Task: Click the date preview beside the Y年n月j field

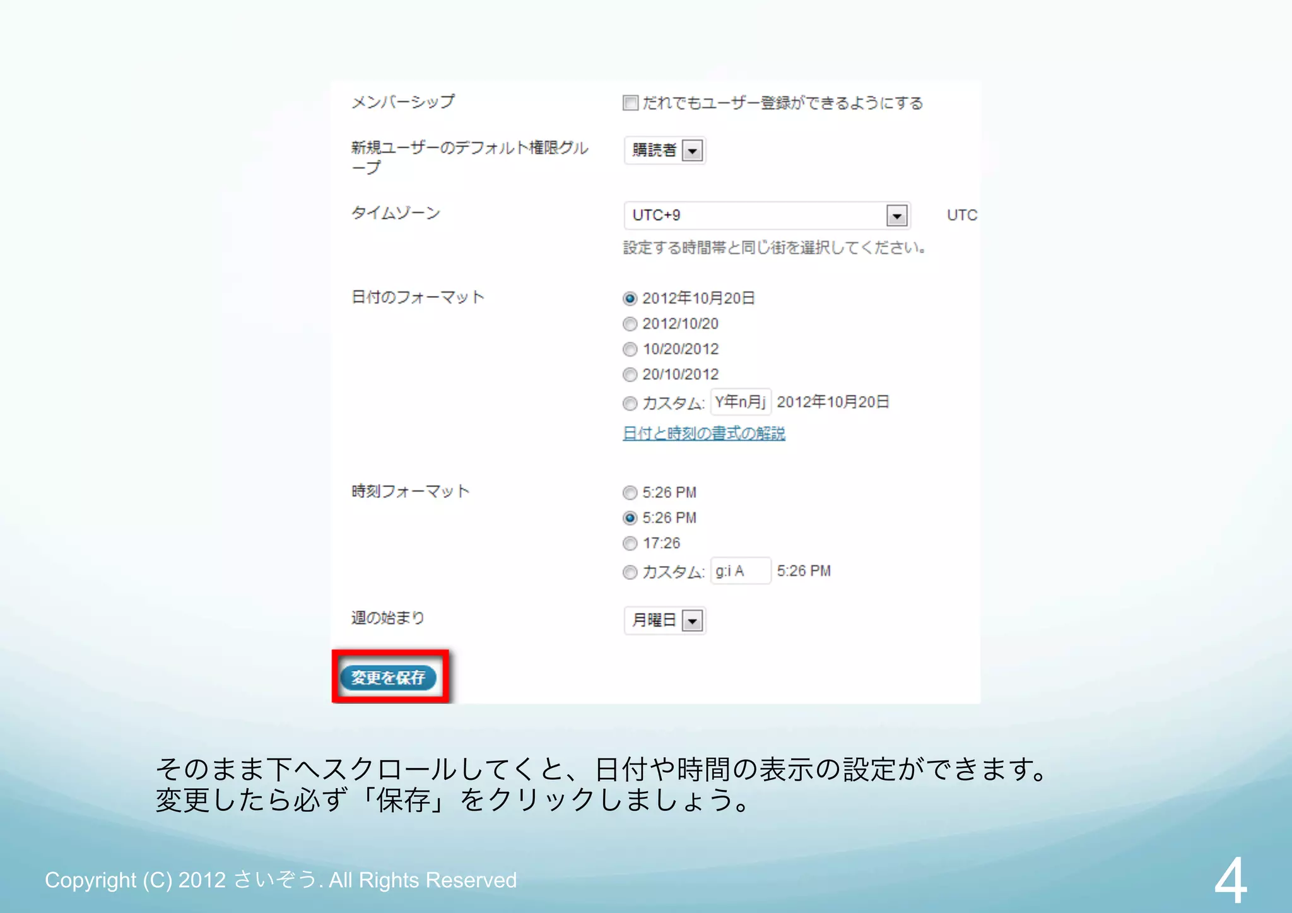Action: pyautogui.click(x=833, y=402)
